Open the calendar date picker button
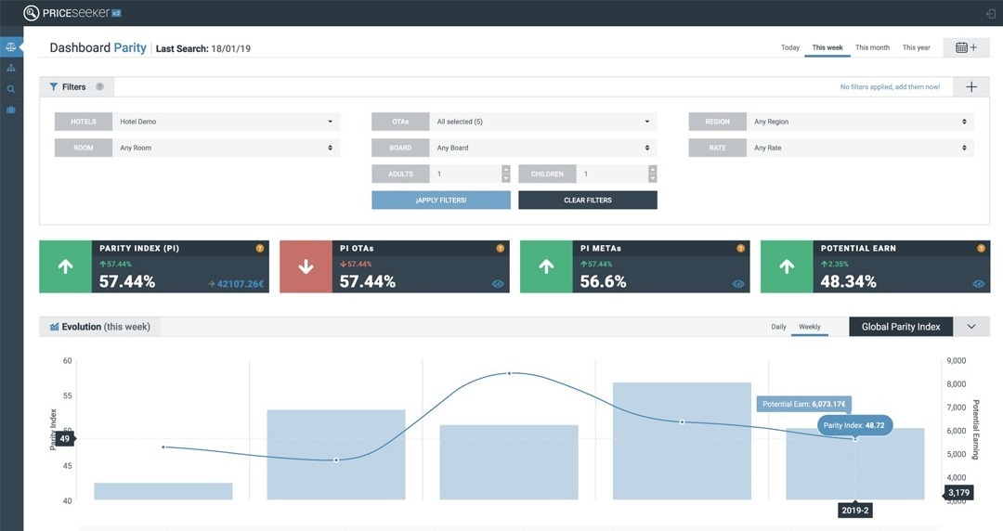This screenshot has height=531, width=1003. point(966,47)
